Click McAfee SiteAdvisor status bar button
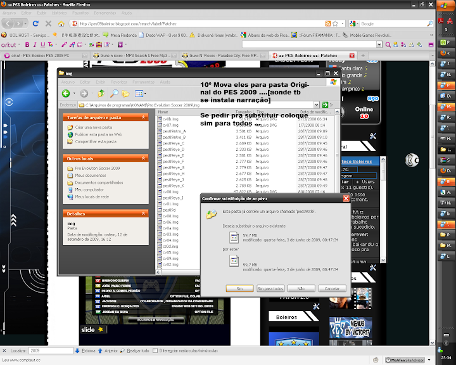This screenshot has width=456, height=365. pos(405,360)
